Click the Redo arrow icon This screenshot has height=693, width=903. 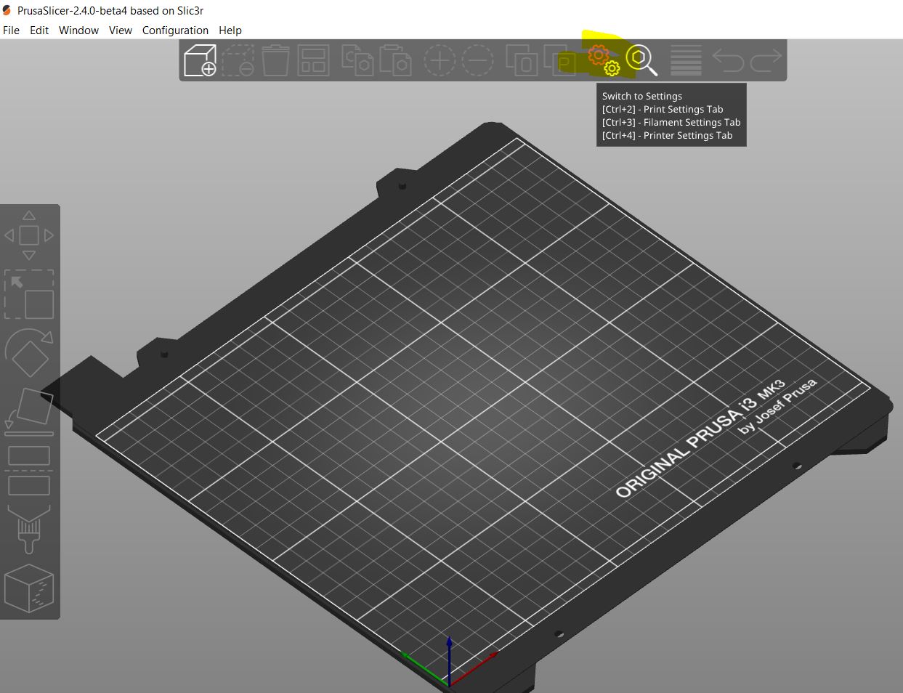click(x=766, y=60)
